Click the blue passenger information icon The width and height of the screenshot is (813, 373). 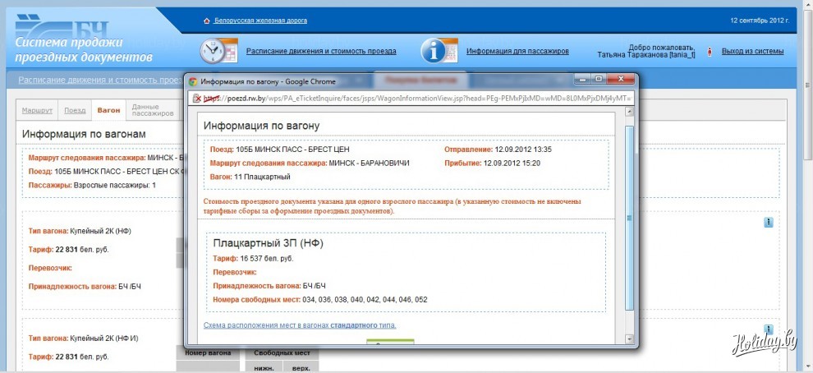click(439, 50)
